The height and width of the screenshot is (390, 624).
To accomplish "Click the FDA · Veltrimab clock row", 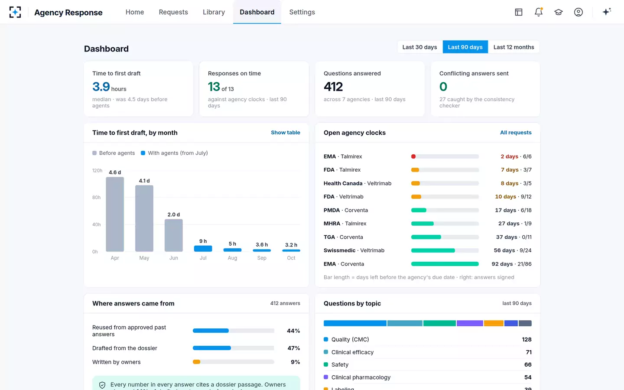I will pos(428,197).
